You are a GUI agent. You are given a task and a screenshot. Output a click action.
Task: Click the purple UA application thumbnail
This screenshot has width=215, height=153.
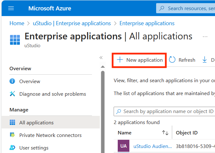(x=123, y=146)
